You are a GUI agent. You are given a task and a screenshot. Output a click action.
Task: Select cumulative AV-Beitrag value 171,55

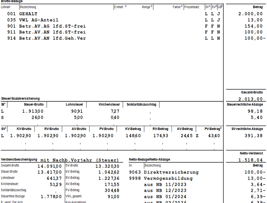[x=112, y=185]
